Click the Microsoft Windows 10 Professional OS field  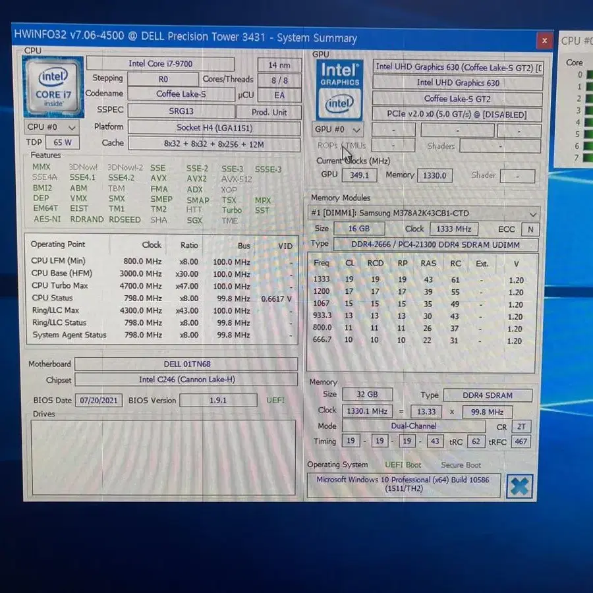coord(403,484)
